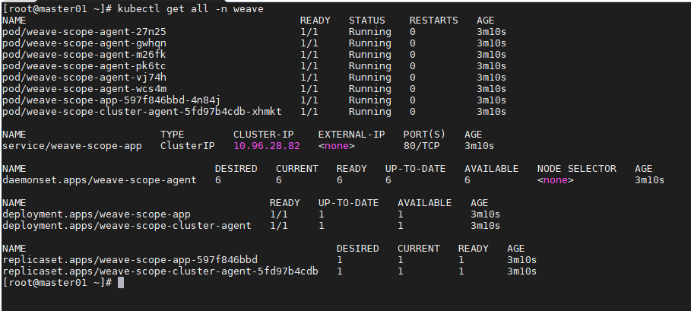The height and width of the screenshot is (311, 691).
Task: Click the STATUS column header in pods table
Action: pos(366,21)
